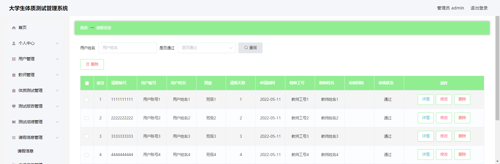Image resolution: width=500 pixels, height=164 pixels.
Task: Click the clipboard icon for 教师管理
Action: (x=14, y=75)
